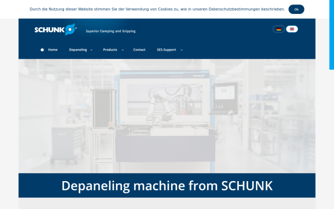This screenshot has width=334, height=209.
Task: Open the Depaneling menu
Action: [x=78, y=50]
